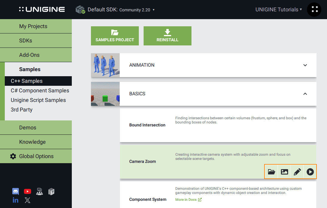Viewport: 327px width, 208px height.
Task: Select the Component System sample
Action: tap(148, 199)
